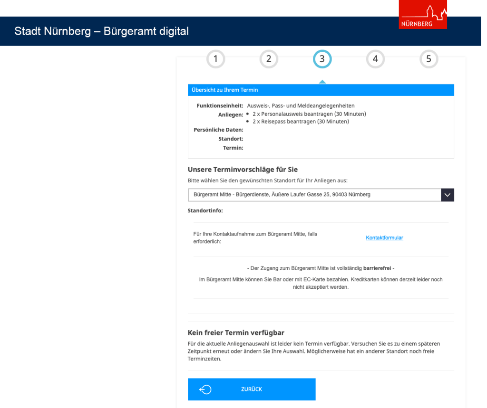Click the Standortinfo label

pyautogui.click(x=205, y=210)
